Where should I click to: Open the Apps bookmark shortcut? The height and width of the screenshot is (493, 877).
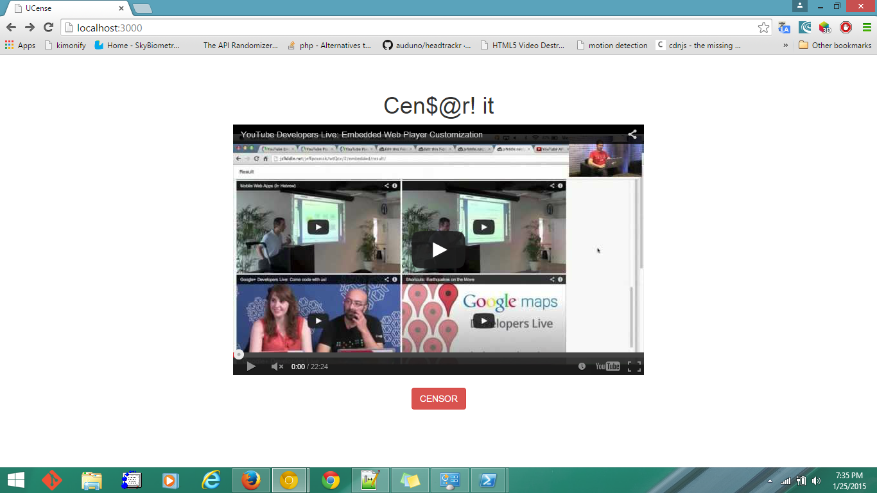20,46
